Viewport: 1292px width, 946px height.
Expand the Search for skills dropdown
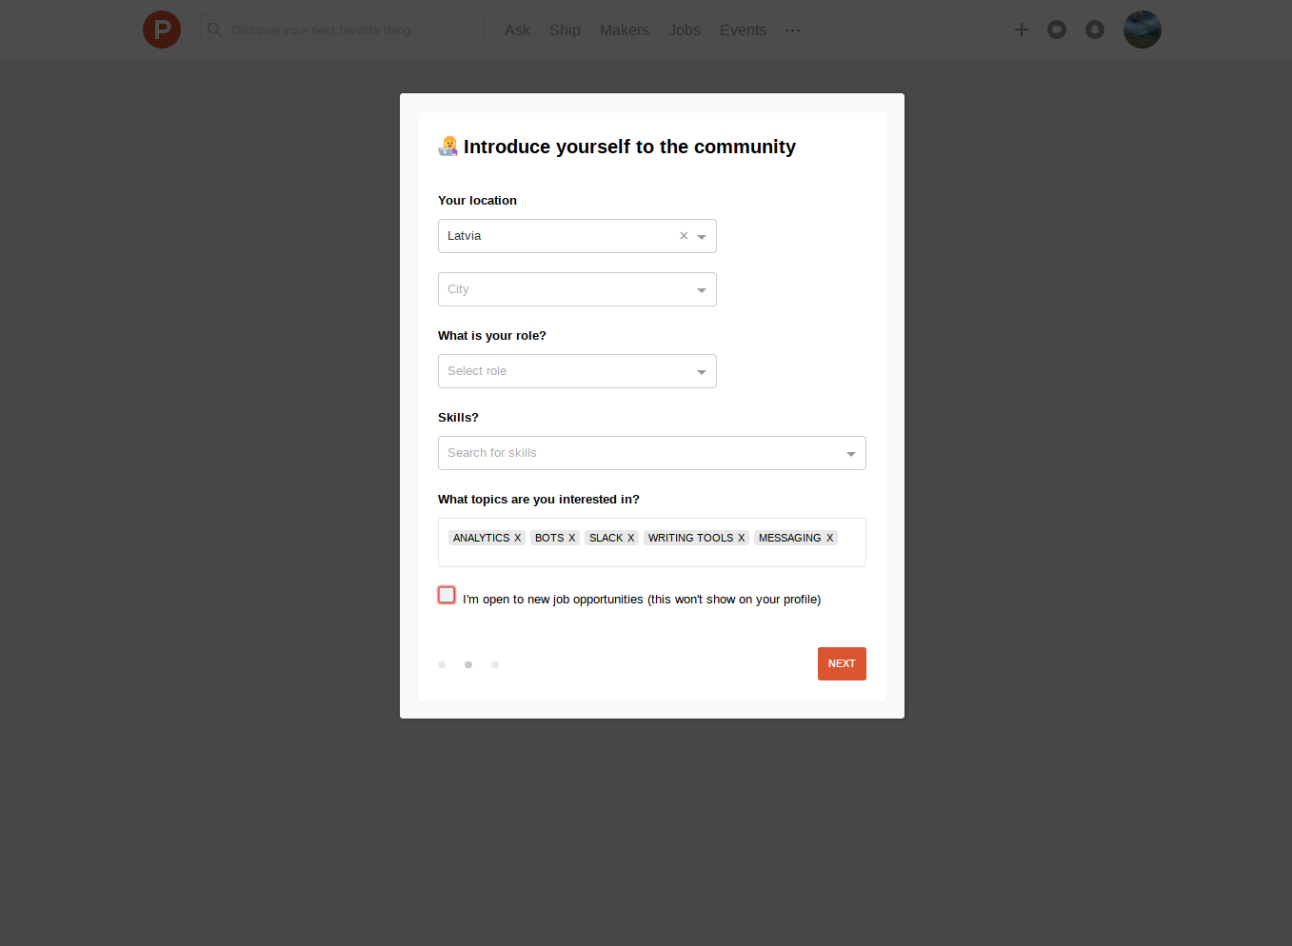652,453
